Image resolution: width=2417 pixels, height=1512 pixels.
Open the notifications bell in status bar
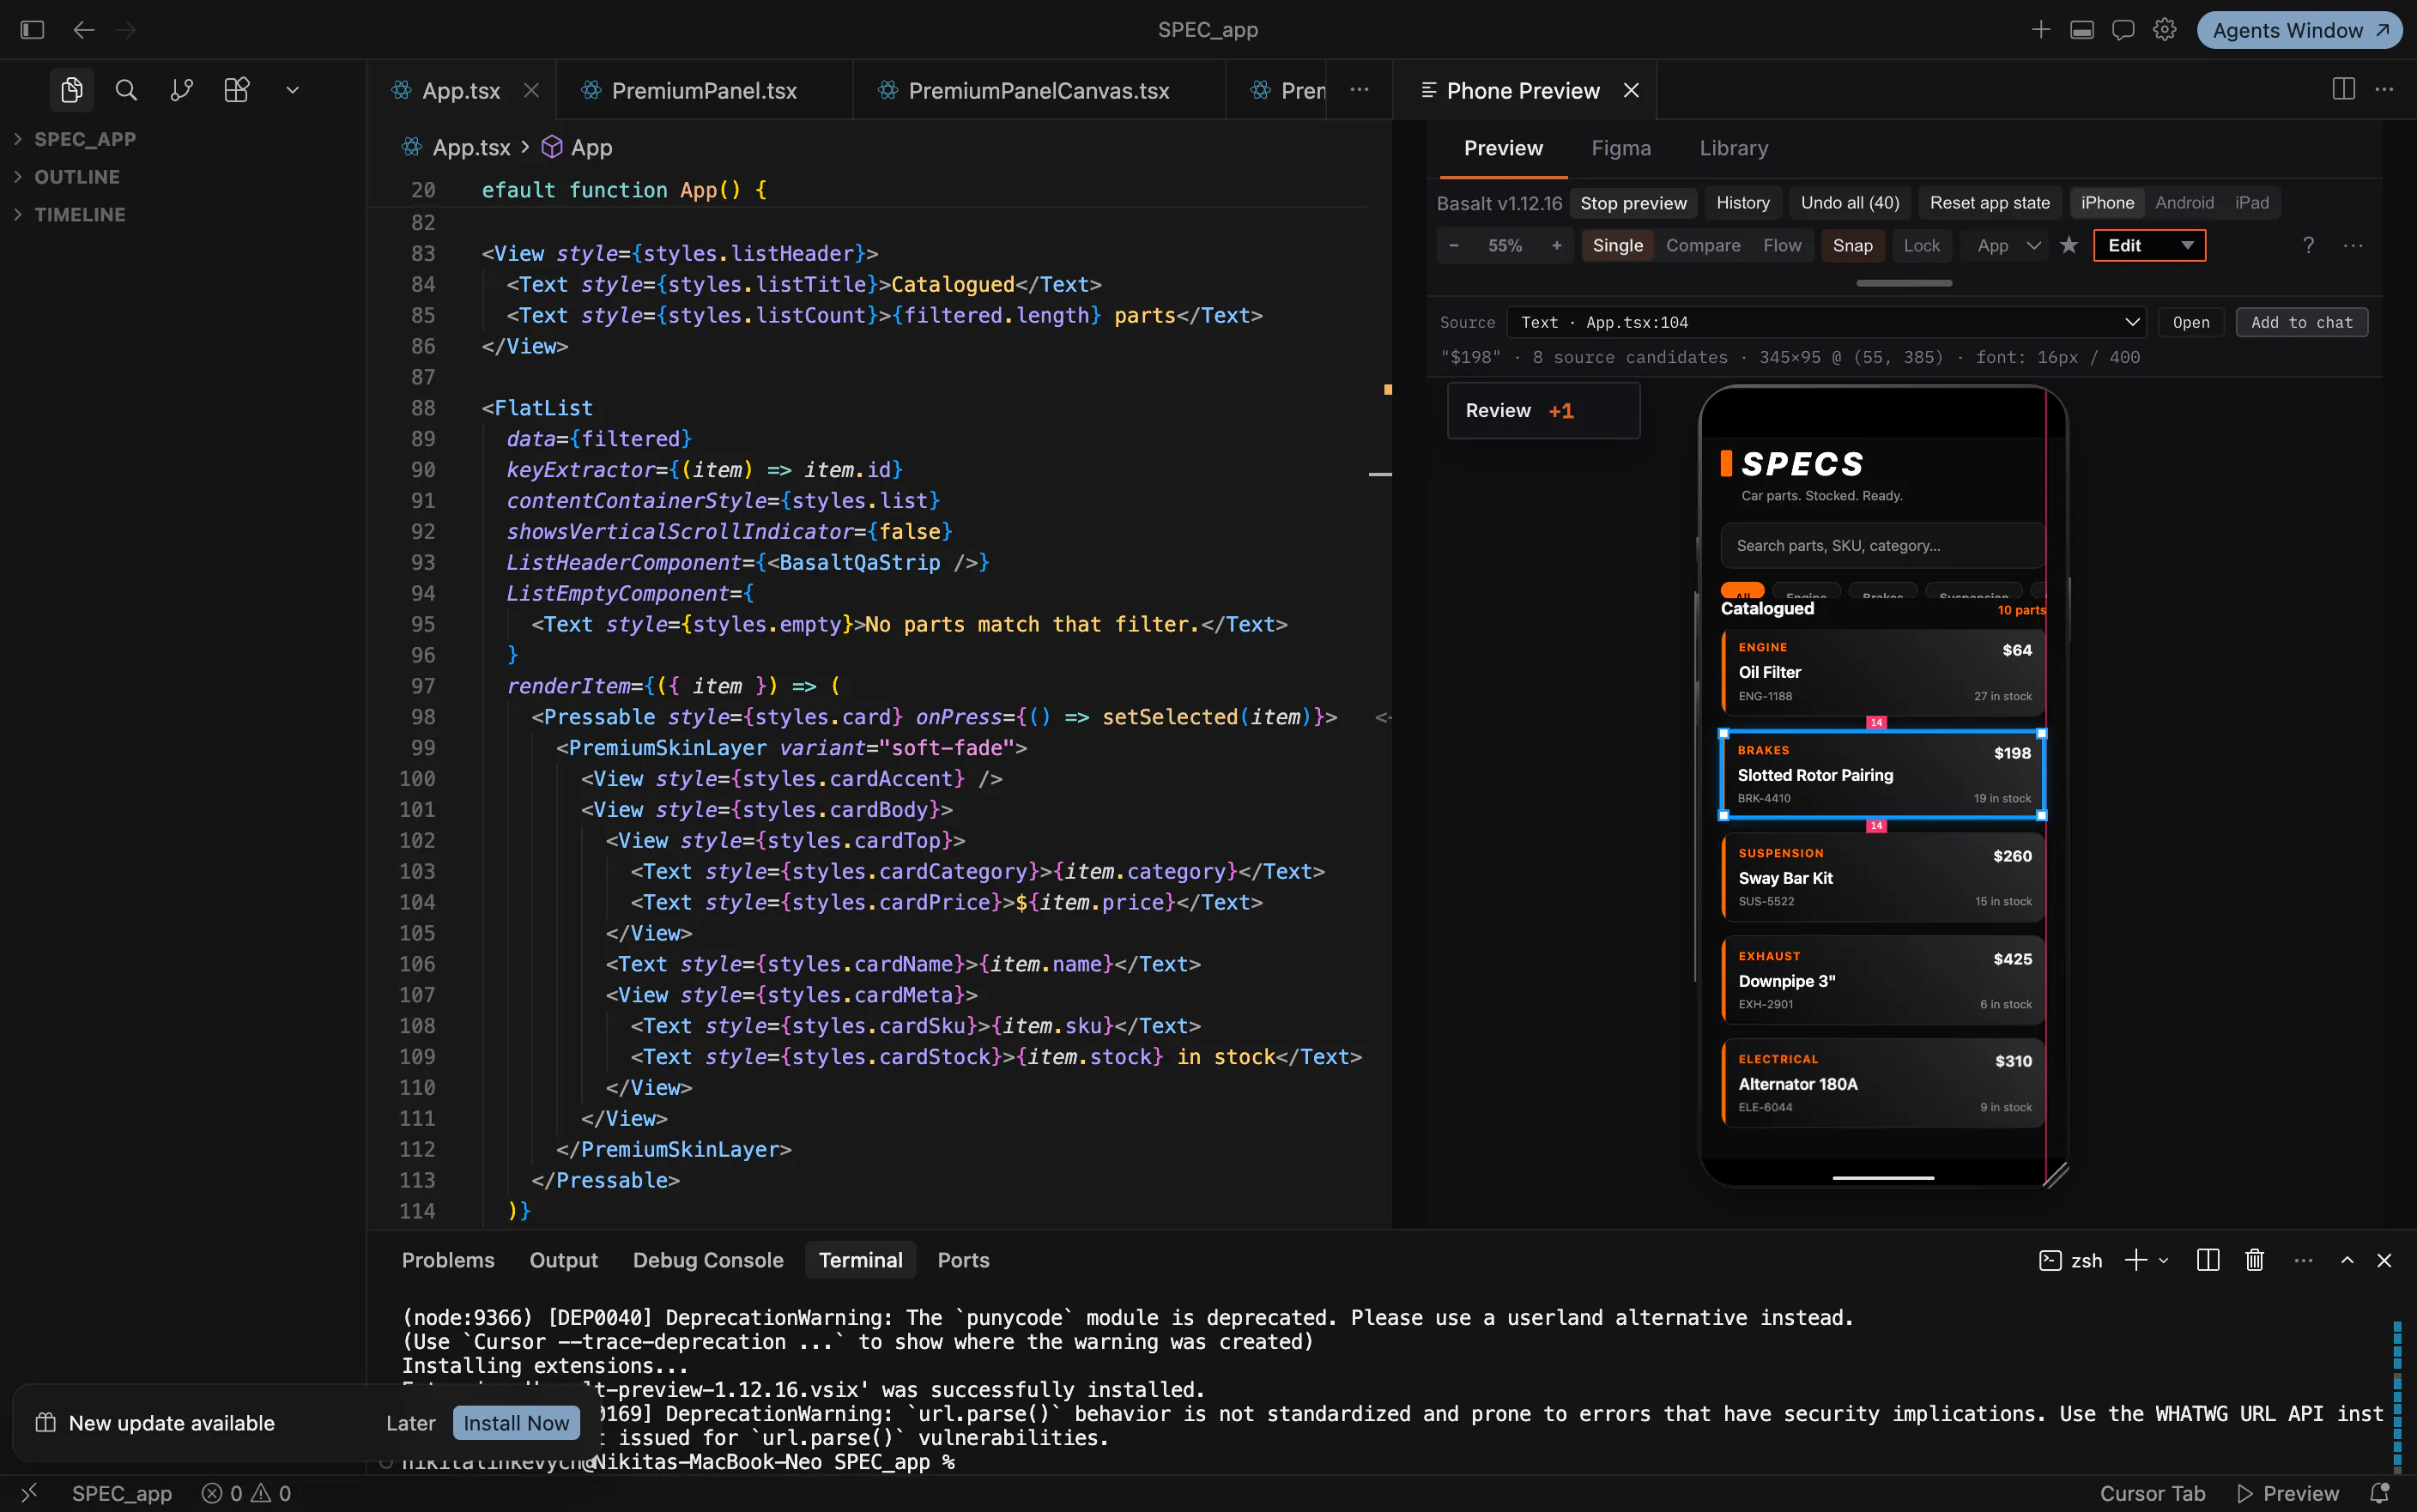pos(2380,1494)
